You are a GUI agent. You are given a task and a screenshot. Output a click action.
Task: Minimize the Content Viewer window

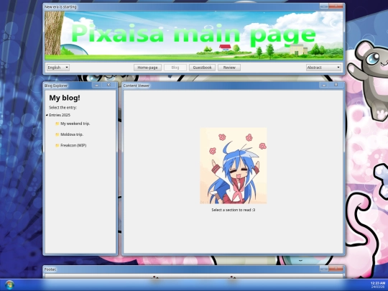(x=324, y=85)
